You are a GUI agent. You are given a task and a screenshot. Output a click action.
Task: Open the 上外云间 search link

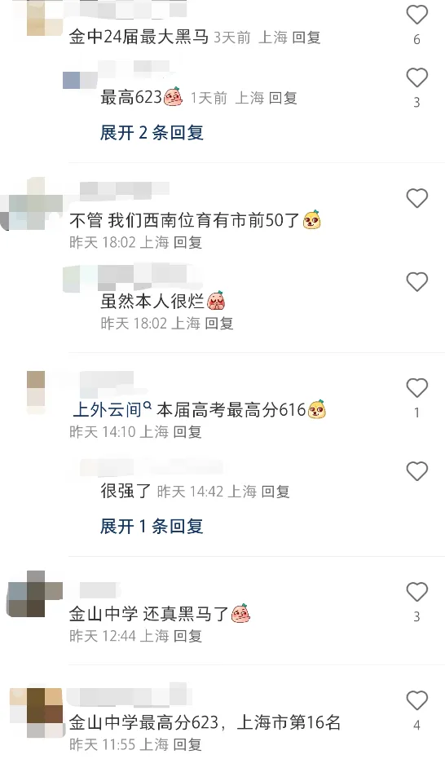coord(112,410)
